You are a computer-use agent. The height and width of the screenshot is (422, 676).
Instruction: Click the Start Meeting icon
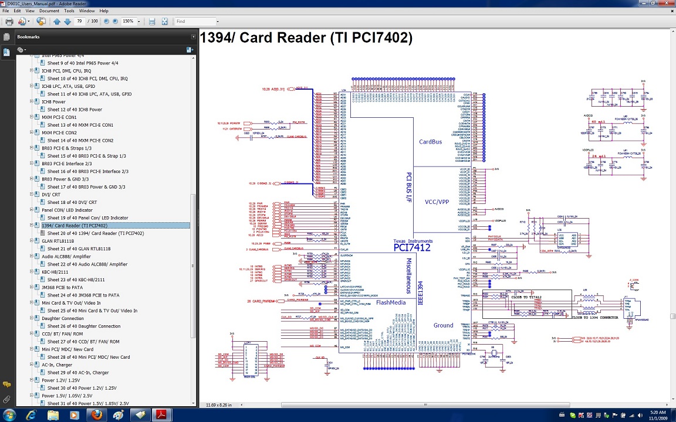point(42,21)
